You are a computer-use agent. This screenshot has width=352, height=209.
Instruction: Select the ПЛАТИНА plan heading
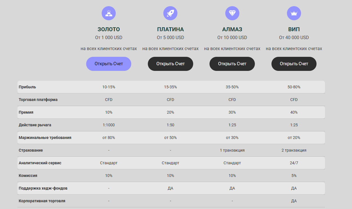coord(170,29)
